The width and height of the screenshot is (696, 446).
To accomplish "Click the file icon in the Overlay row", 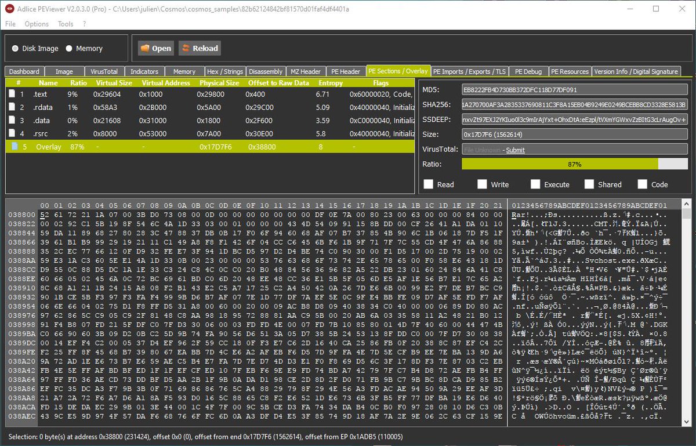I will pos(13,147).
